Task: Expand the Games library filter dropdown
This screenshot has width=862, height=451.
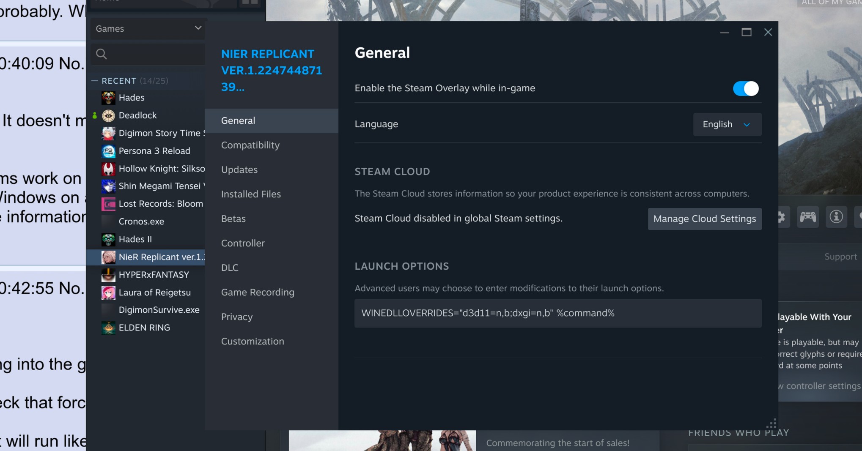Action: pos(148,29)
